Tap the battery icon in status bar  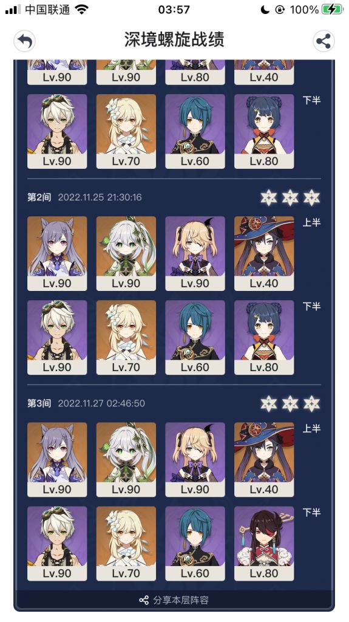[333, 10]
